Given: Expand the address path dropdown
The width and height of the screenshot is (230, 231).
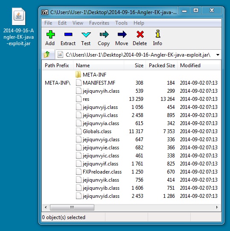Looking at the screenshot, I should pos(218,55).
